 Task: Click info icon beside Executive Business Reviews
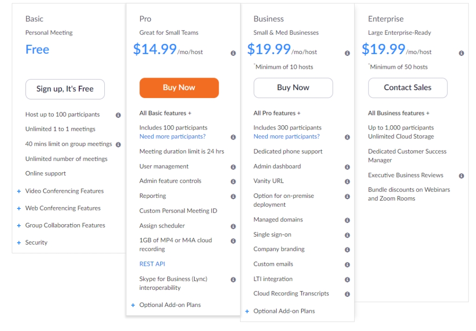[461, 176]
